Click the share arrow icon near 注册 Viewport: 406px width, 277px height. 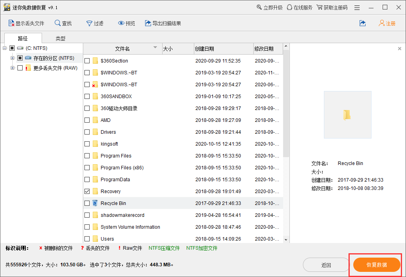click(362, 23)
